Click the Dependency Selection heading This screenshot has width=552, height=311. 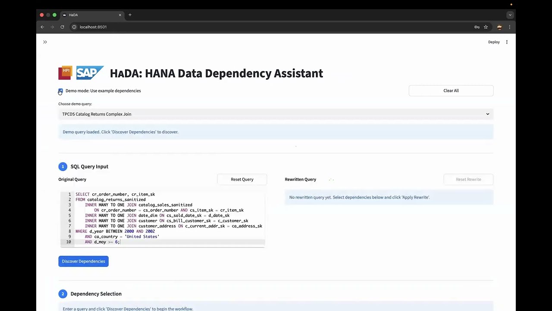[x=96, y=294]
